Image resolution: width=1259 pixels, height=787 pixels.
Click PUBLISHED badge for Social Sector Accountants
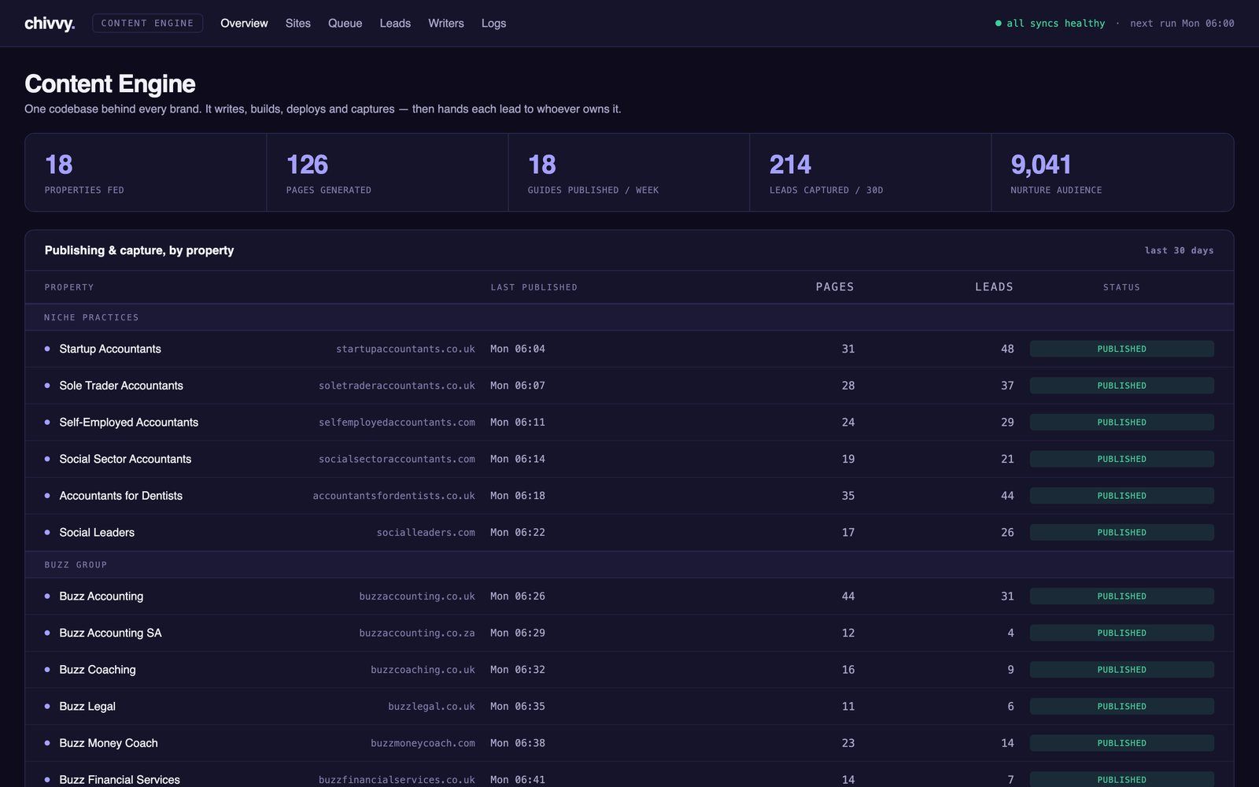point(1121,459)
